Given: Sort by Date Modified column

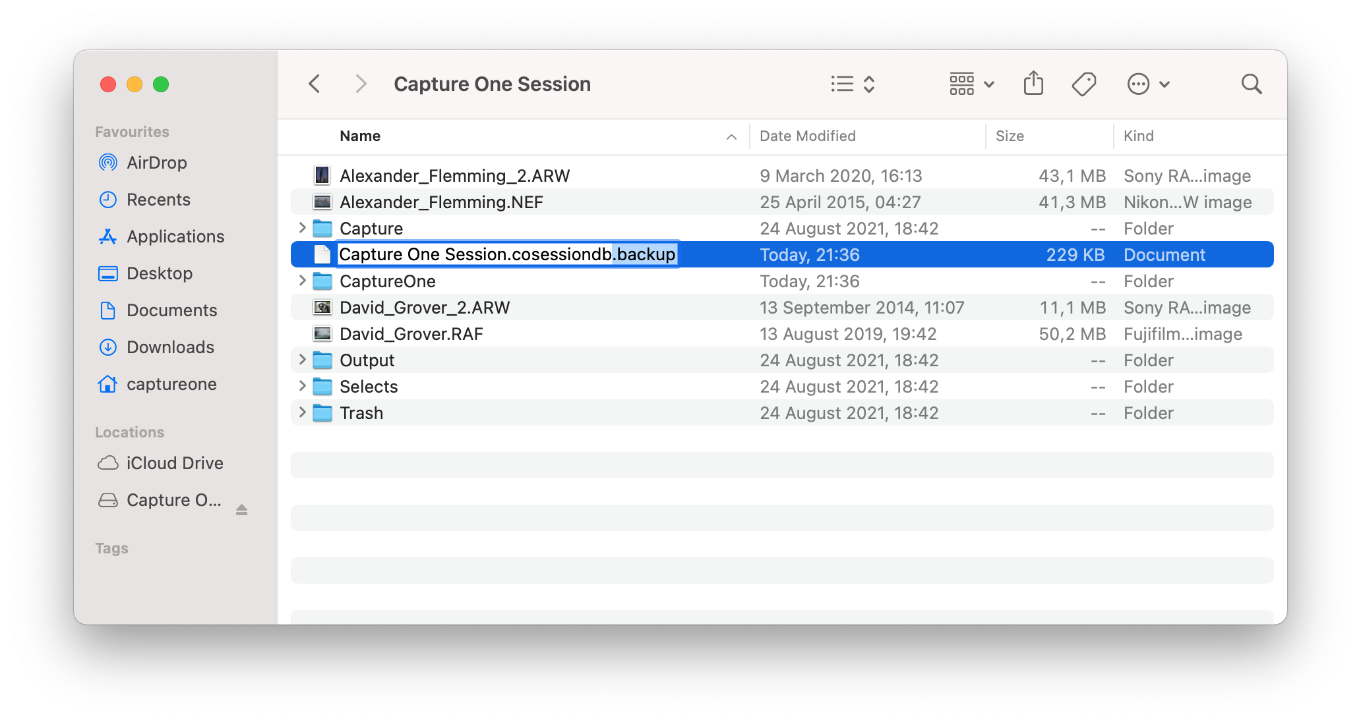Looking at the screenshot, I should click(807, 136).
